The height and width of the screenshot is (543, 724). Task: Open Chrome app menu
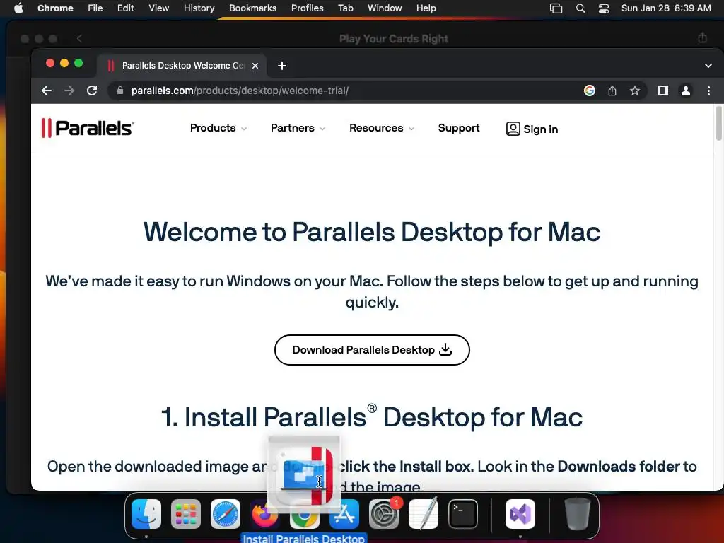(55, 8)
